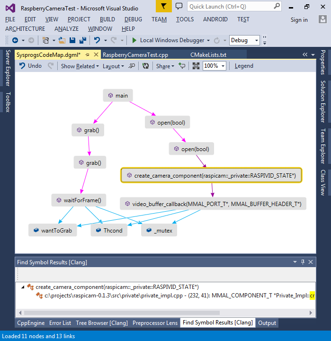
Task: Open the Share dropdown menu
Action: click(x=165, y=66)
